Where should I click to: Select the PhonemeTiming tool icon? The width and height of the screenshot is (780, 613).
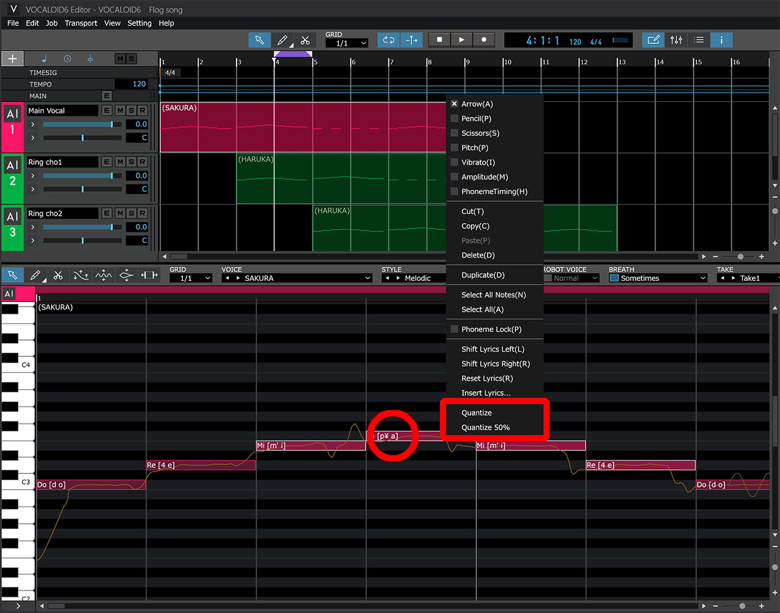coord(149,275)
